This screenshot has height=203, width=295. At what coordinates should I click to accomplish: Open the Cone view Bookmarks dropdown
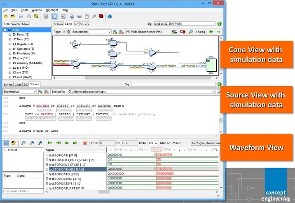pos(100,32)
